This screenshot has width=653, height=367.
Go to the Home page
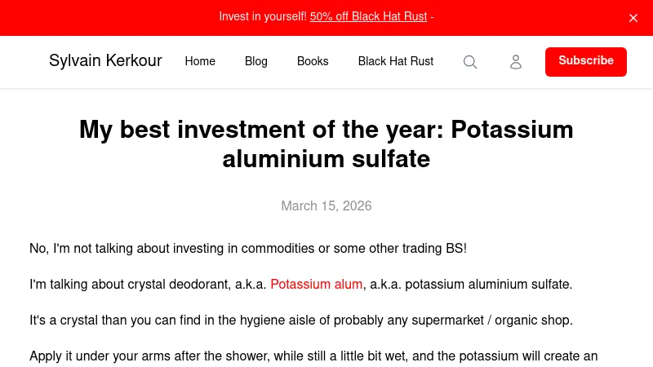click(x=200, y=62)
